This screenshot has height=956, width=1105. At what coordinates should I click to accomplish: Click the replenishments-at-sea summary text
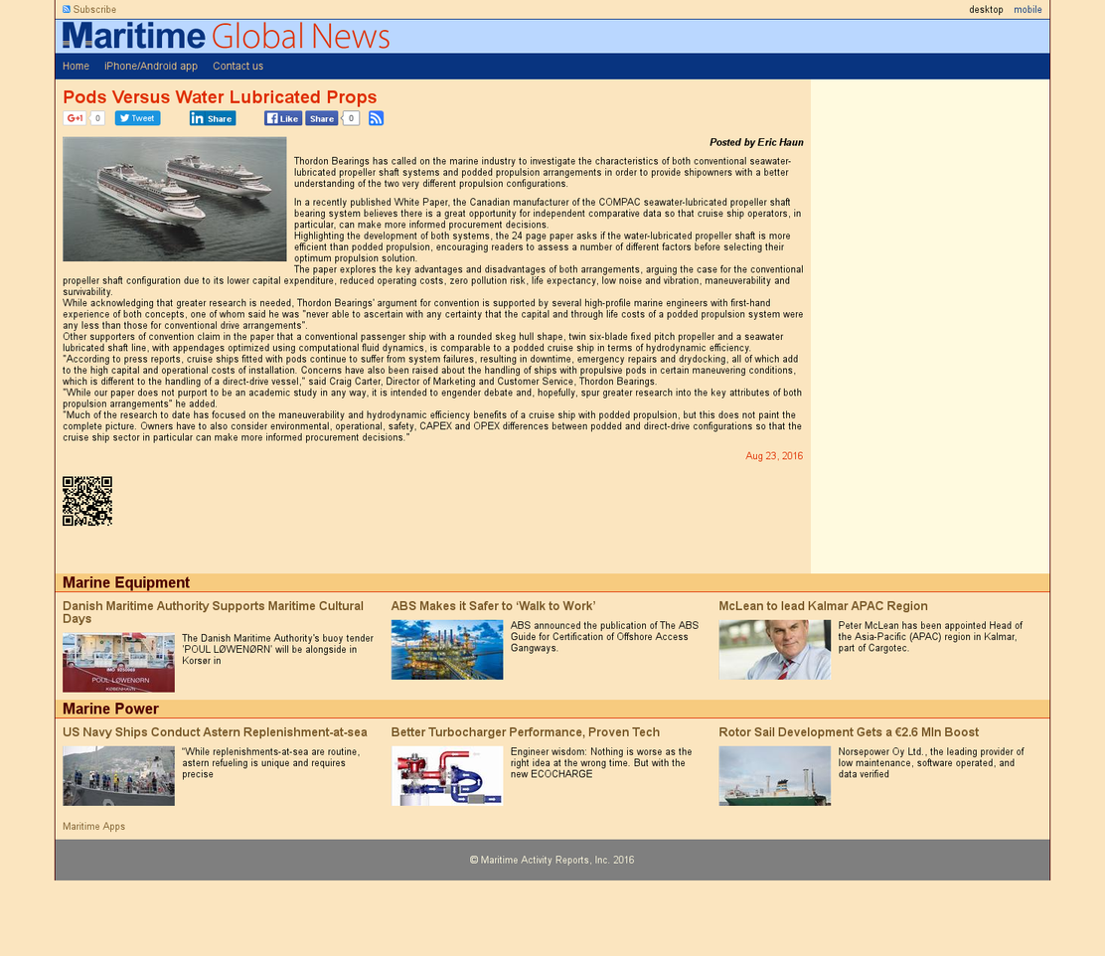(x=270, y=763)
